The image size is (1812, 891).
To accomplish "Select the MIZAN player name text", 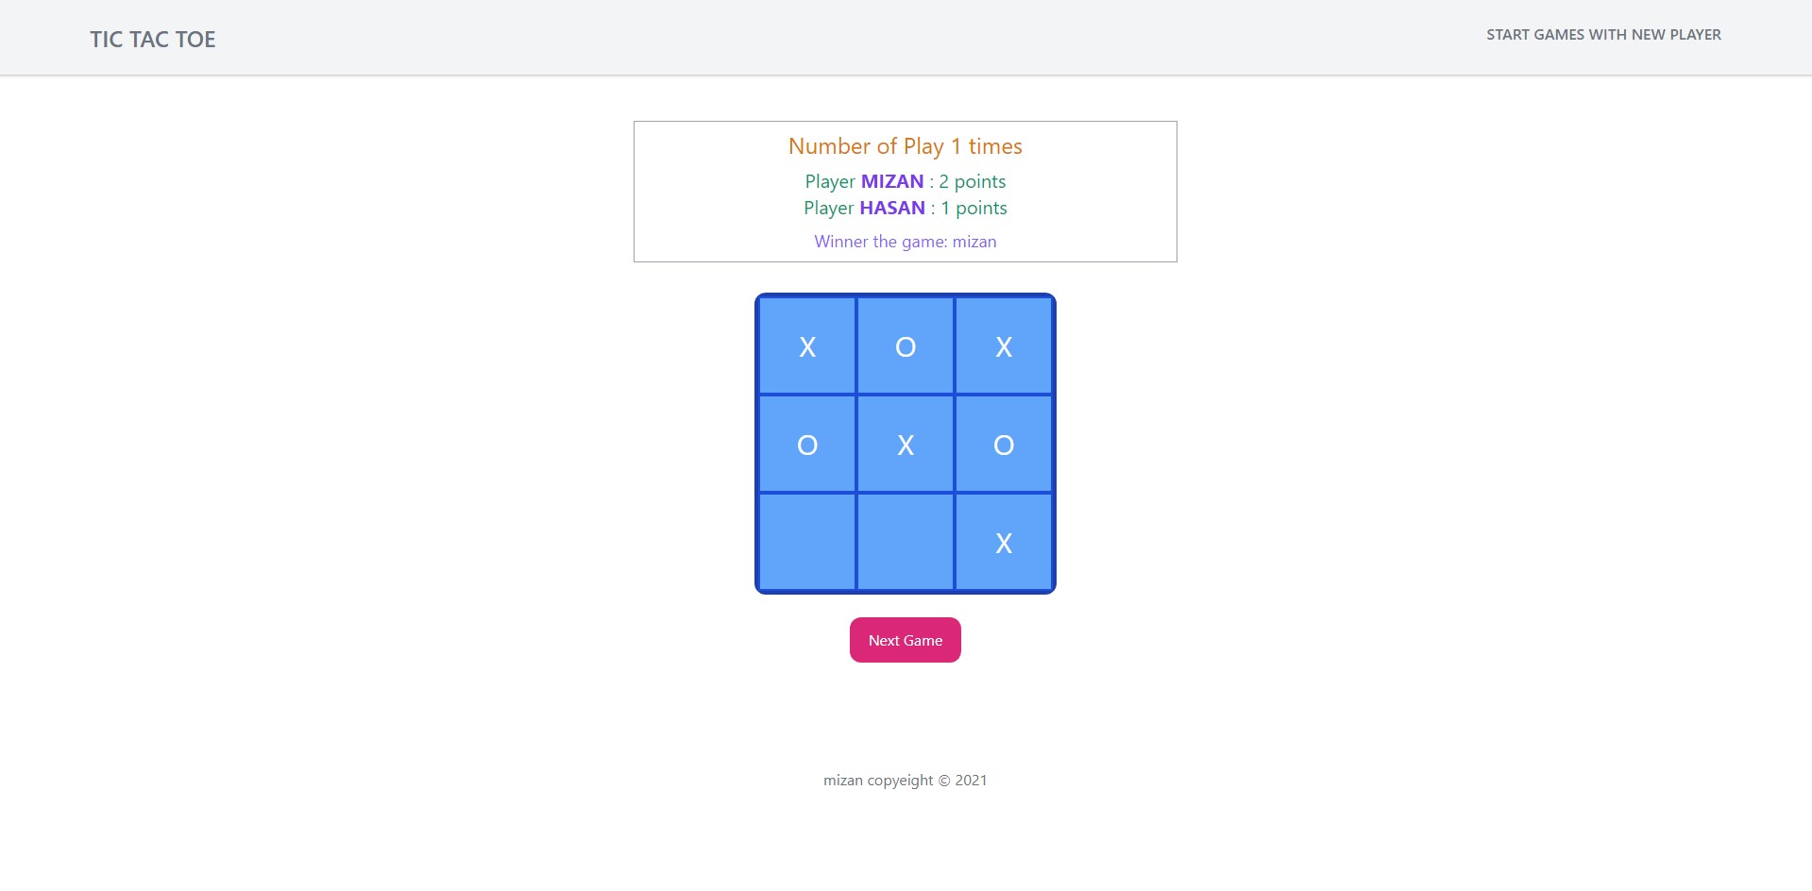I will [x=891, y=181].
